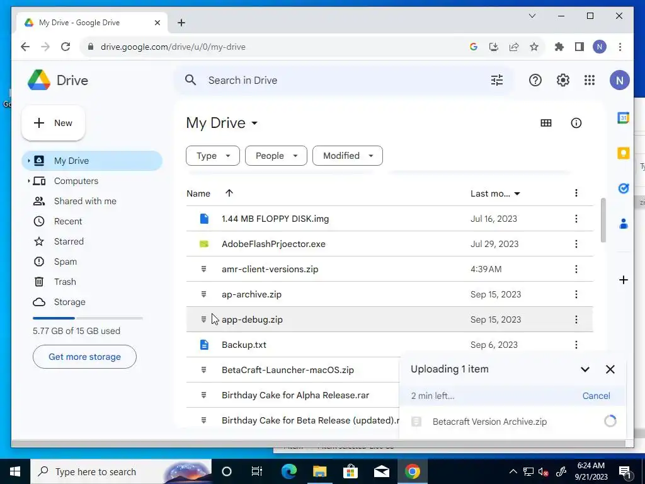Open the Windows Start menu

tap(15, 471)
